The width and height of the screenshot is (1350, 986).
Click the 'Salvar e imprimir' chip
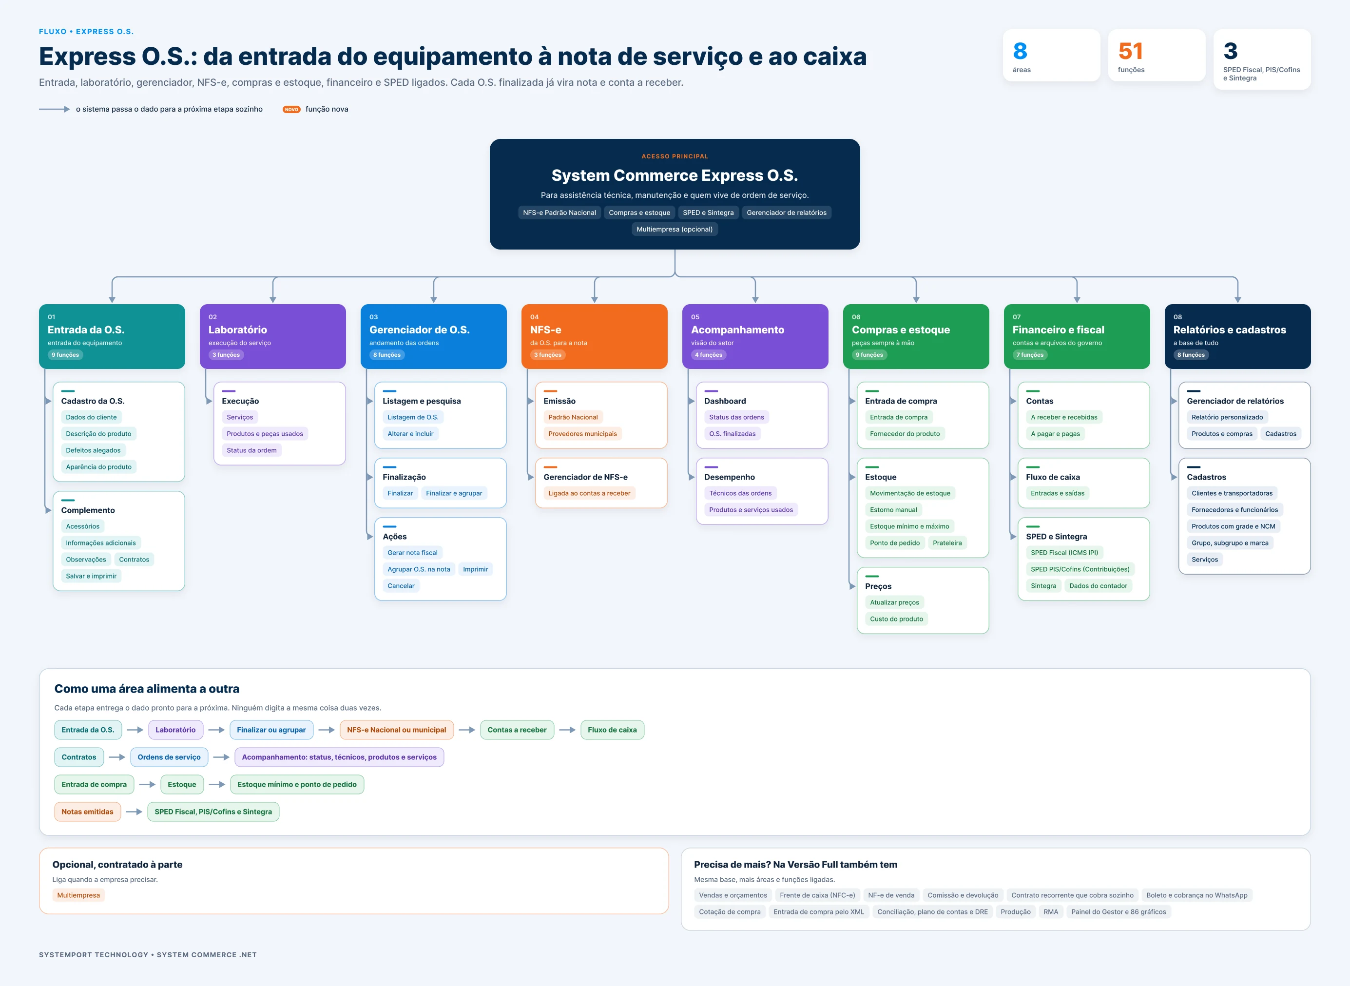(91, 576)
